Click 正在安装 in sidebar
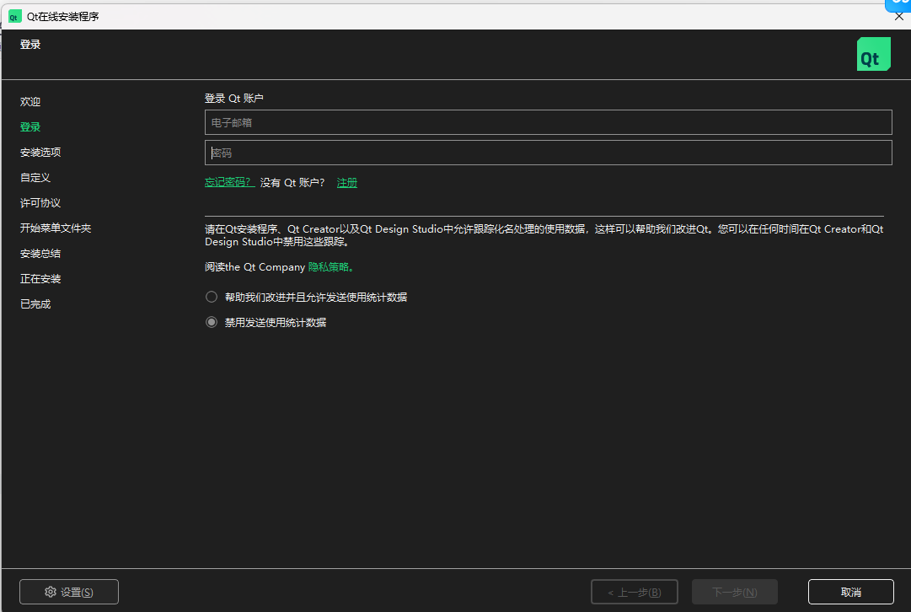 click(40, 278)
